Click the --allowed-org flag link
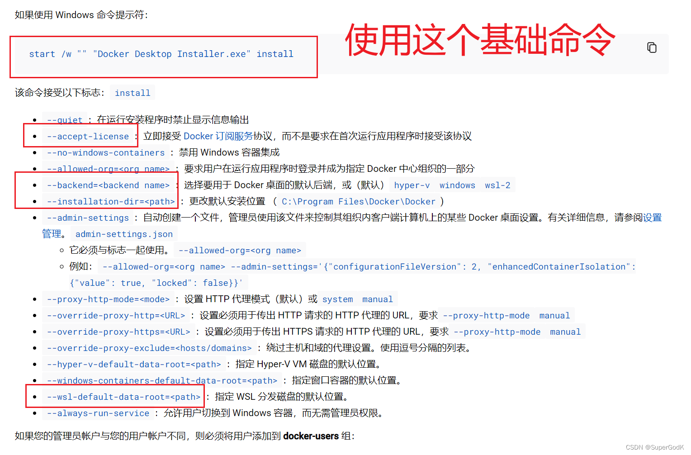Screen dimensions: 691x455 click(x=108, y=169)
